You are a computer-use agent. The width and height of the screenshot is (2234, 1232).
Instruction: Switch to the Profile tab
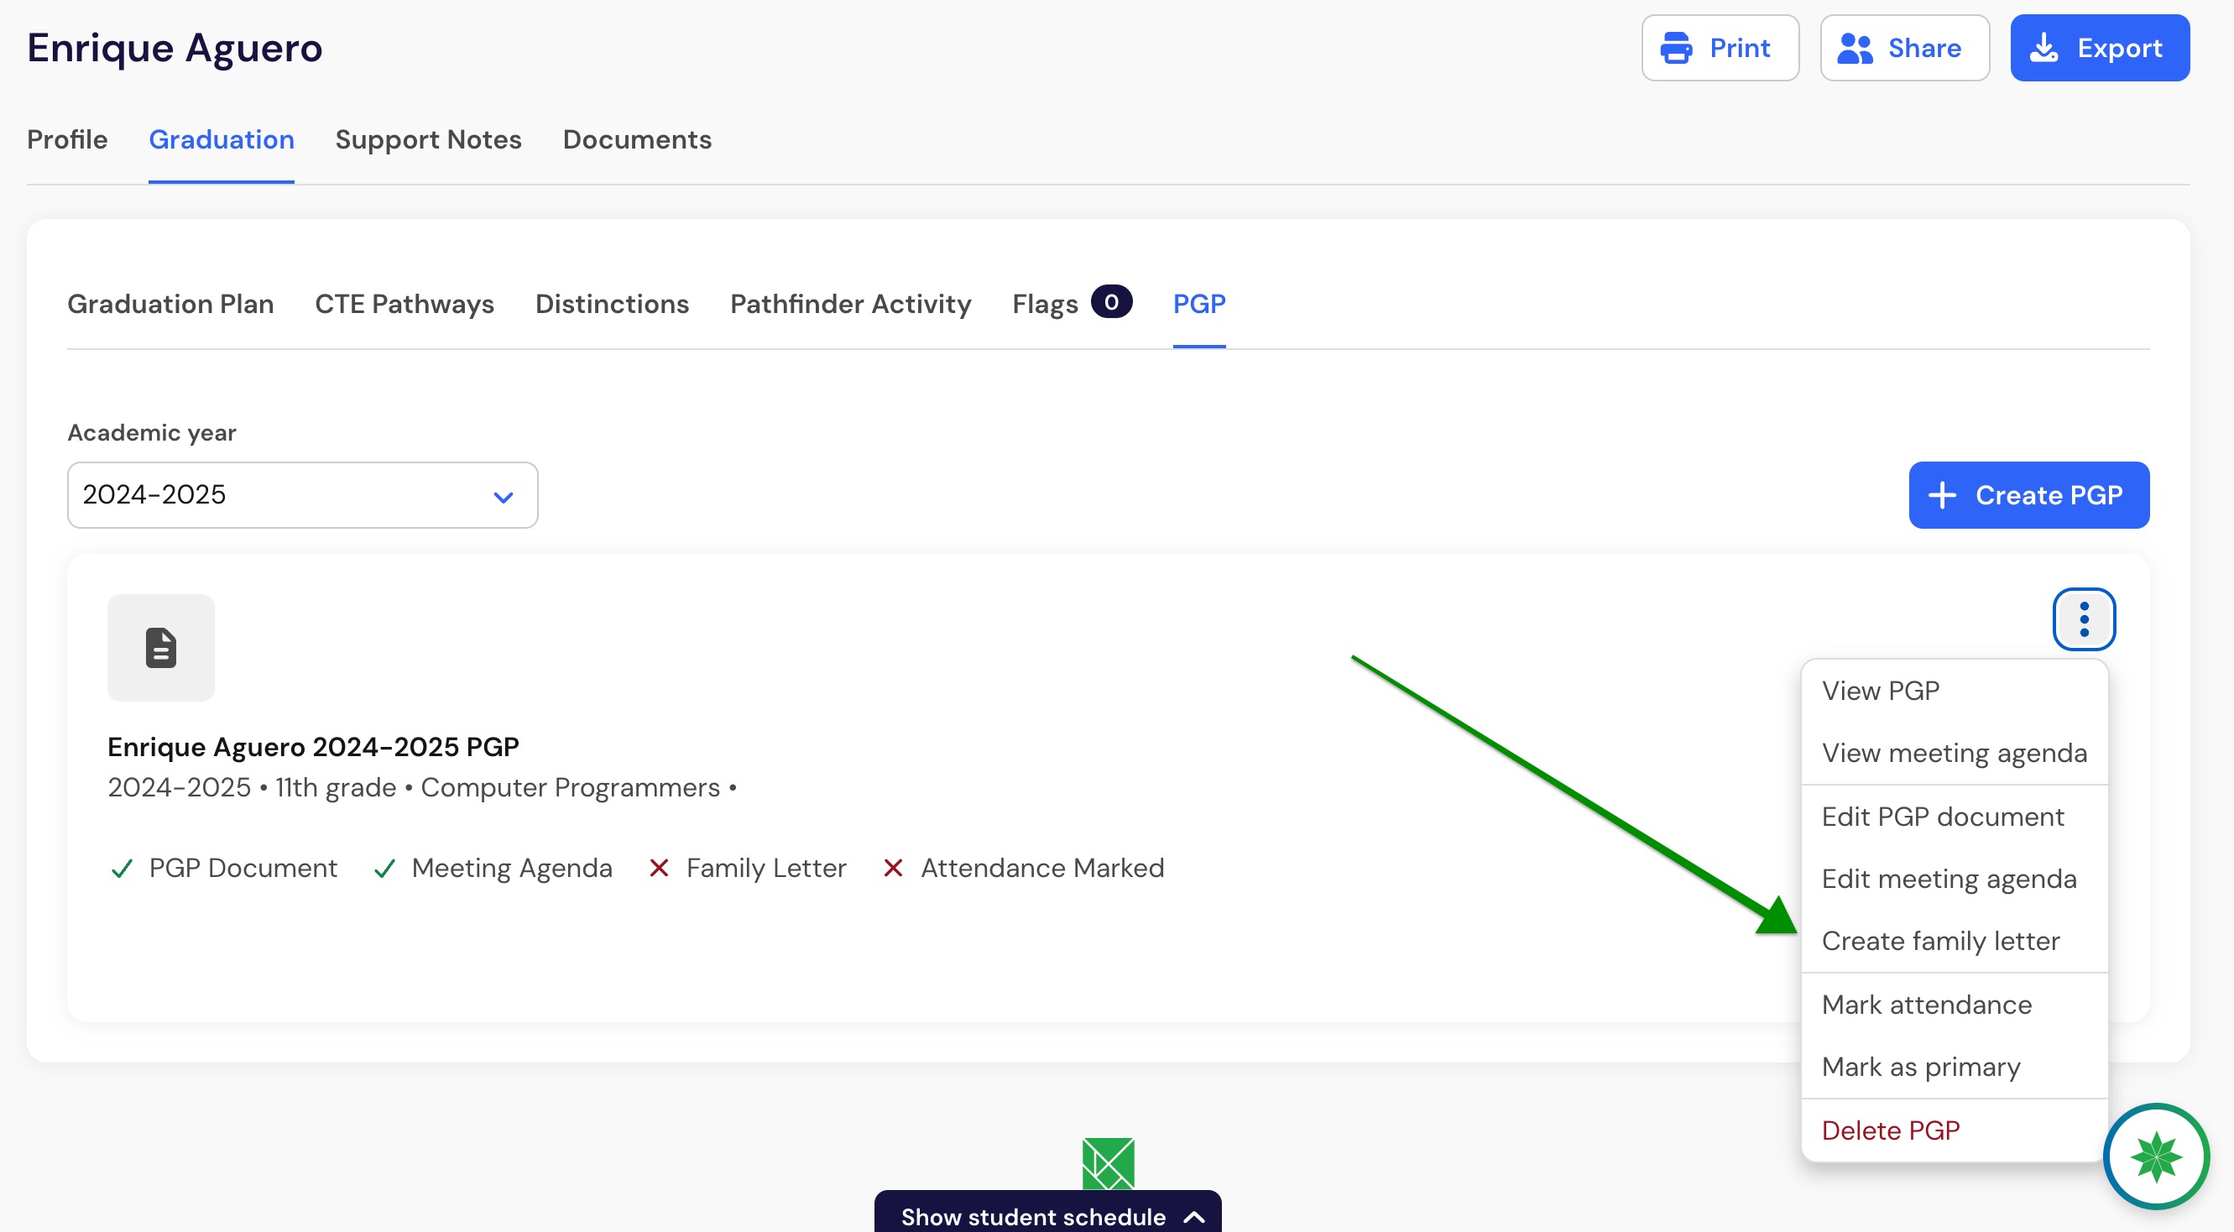pos(68,139)
